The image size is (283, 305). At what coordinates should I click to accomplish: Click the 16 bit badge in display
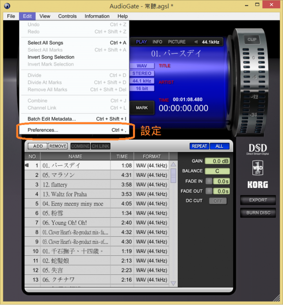coord(142,89)
